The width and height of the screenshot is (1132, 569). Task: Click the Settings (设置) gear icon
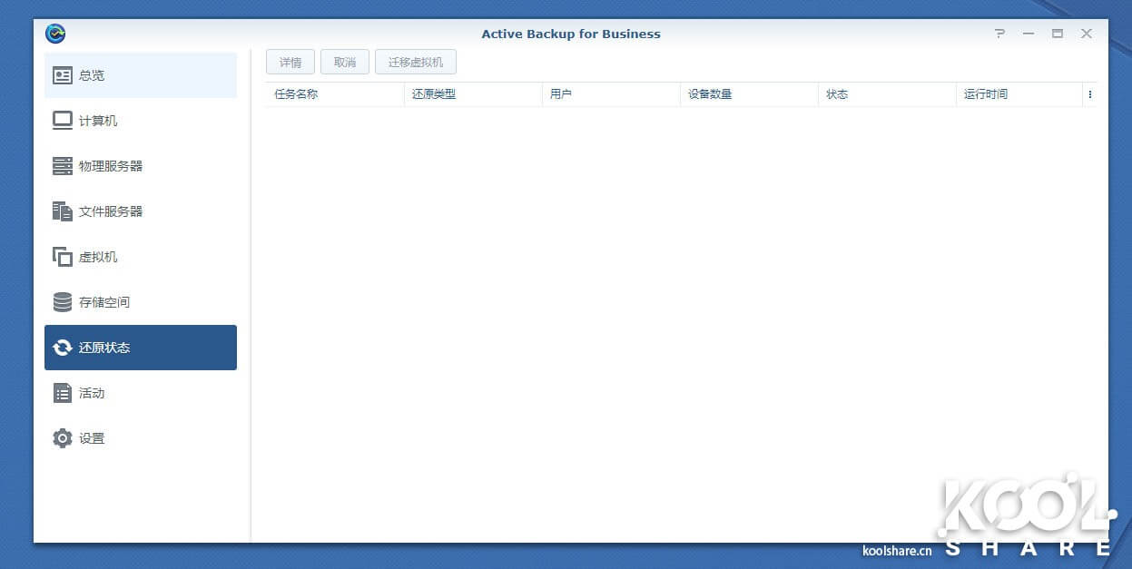pyautogui.click(x=62, y=438)
